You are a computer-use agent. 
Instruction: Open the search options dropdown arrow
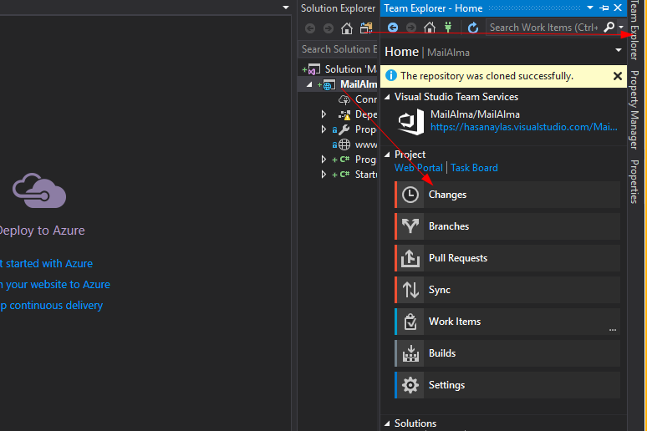click(621, 28)
